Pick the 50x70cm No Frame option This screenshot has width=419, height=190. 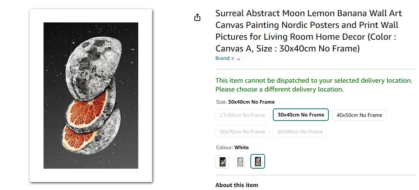(x=242, y=132)
